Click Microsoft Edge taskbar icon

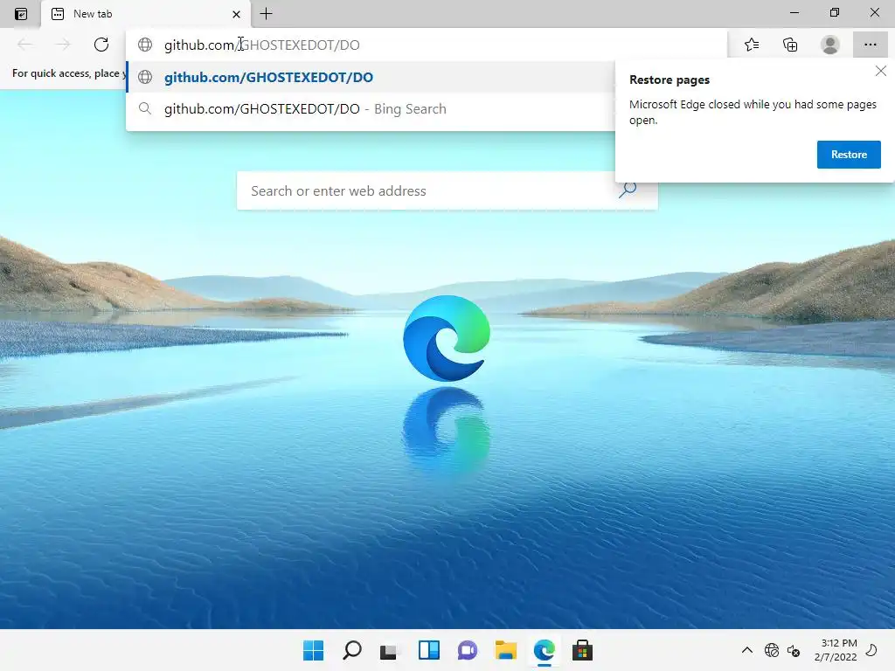544,650
